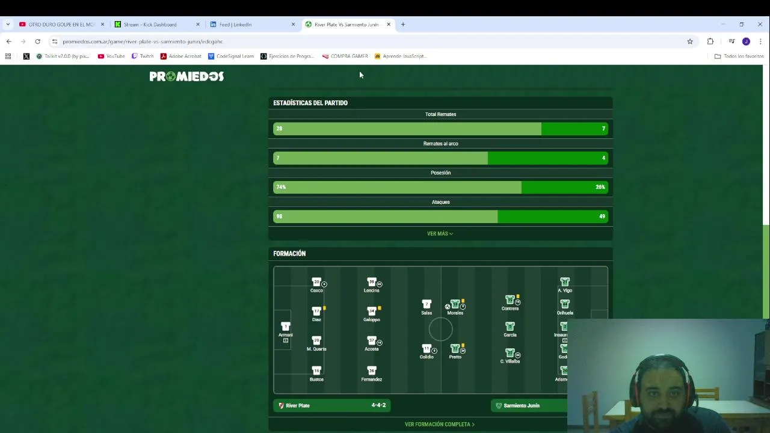Open the browser extensions puzzle icon
Image resolution: width=770 pixels, height=433 pixels.
point(710,41)
